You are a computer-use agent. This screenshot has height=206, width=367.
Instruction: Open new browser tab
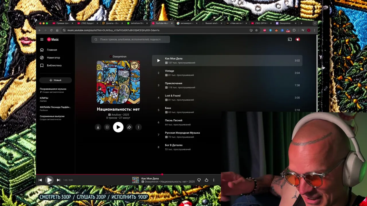pos(301,23)
